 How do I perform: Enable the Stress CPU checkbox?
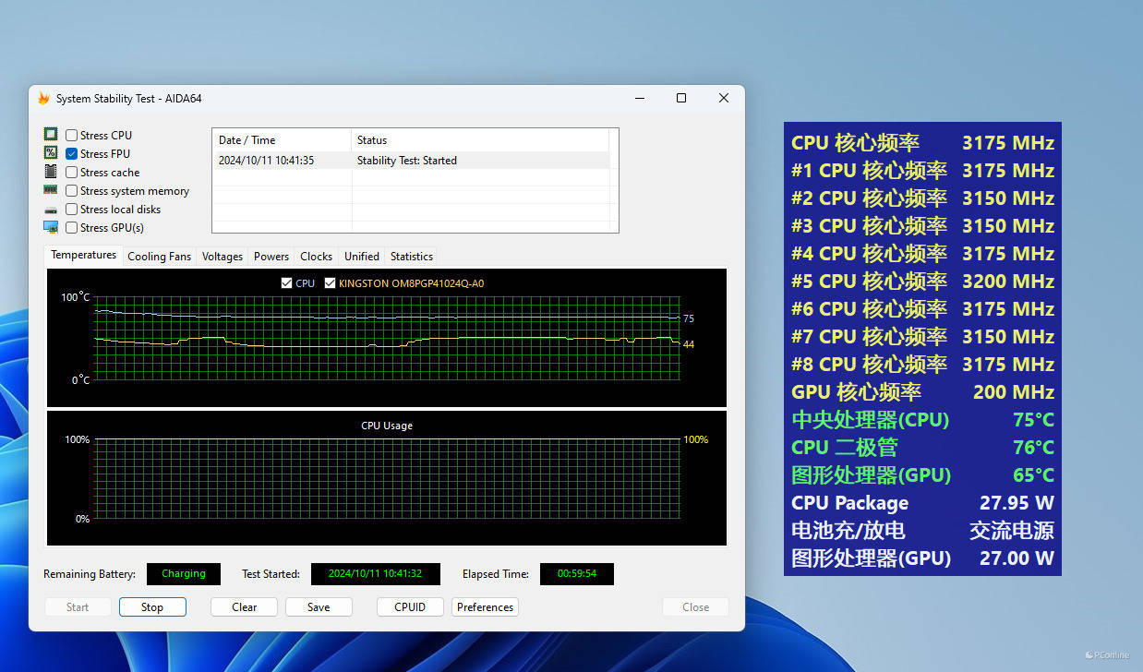tap(71, 136)
